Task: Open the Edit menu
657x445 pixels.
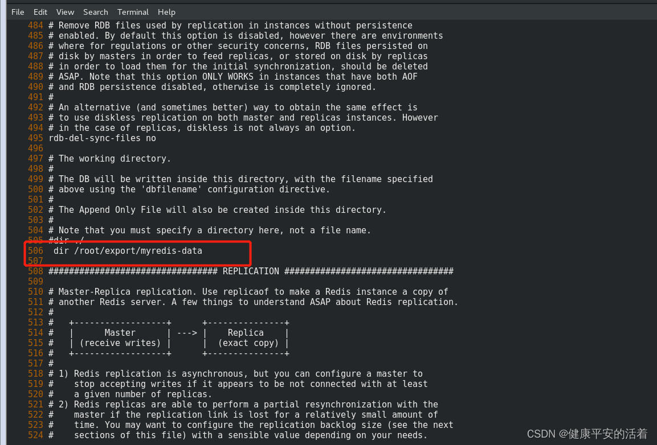Action: click(x=40, y=12)
